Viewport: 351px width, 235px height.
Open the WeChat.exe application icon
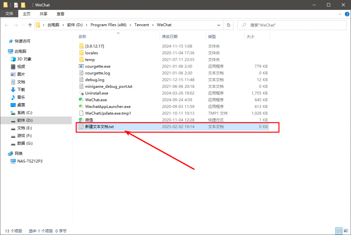81,100
